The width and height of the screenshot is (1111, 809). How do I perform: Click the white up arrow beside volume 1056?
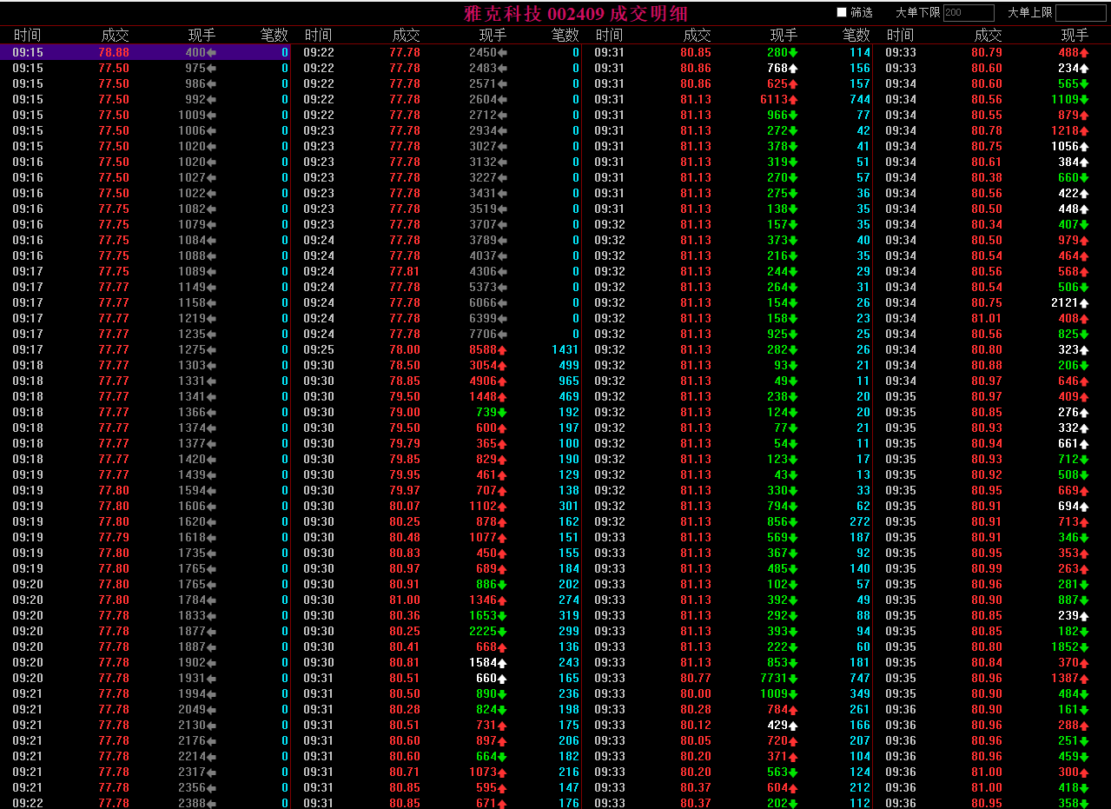1084,146
